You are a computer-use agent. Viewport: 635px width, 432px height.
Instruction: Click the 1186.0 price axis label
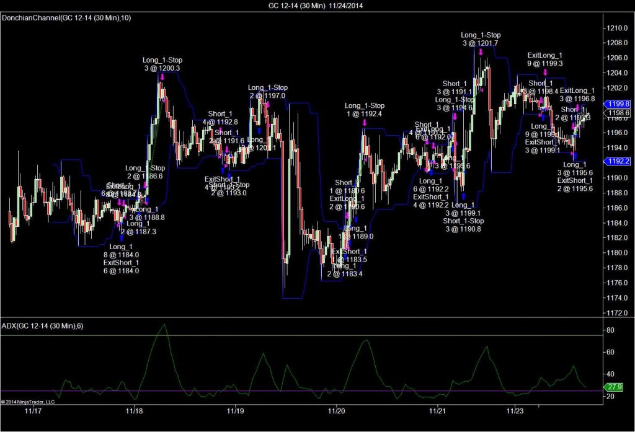(x=617, y=208)
